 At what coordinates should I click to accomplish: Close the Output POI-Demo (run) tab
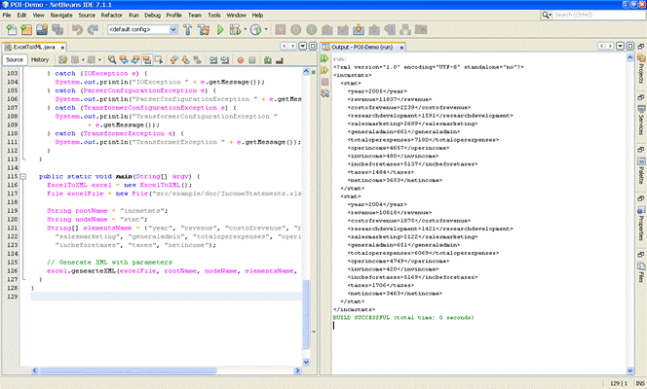(x=401, y=48)
